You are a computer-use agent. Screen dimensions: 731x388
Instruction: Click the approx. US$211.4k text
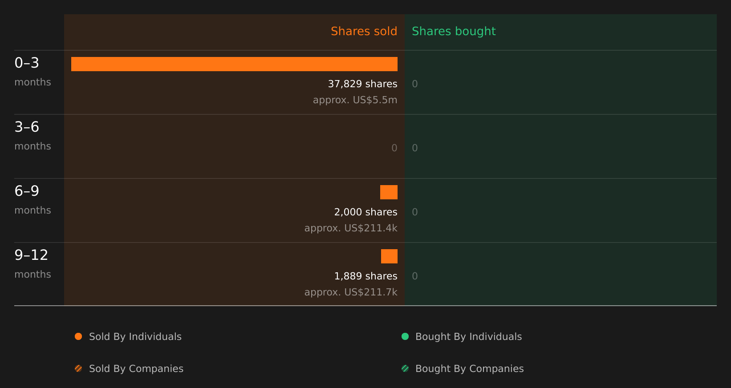(x=351, y=228)
